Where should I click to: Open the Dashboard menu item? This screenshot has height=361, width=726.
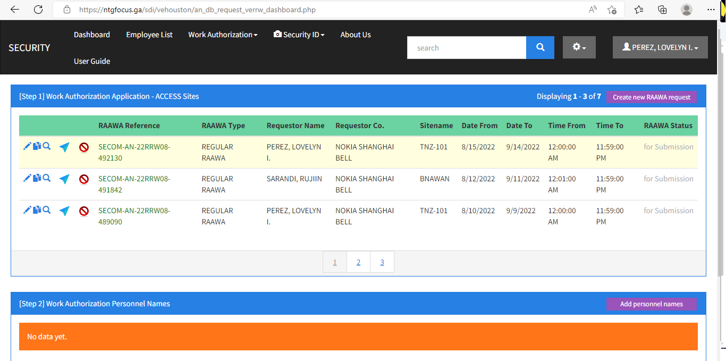pos(92,35)
